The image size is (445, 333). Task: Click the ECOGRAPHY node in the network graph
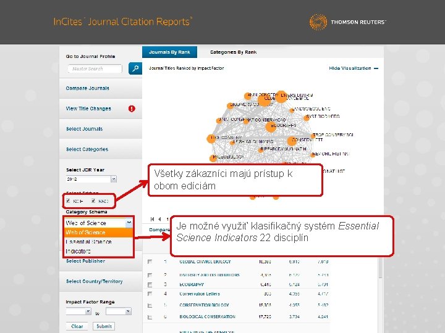coord(271,126)
